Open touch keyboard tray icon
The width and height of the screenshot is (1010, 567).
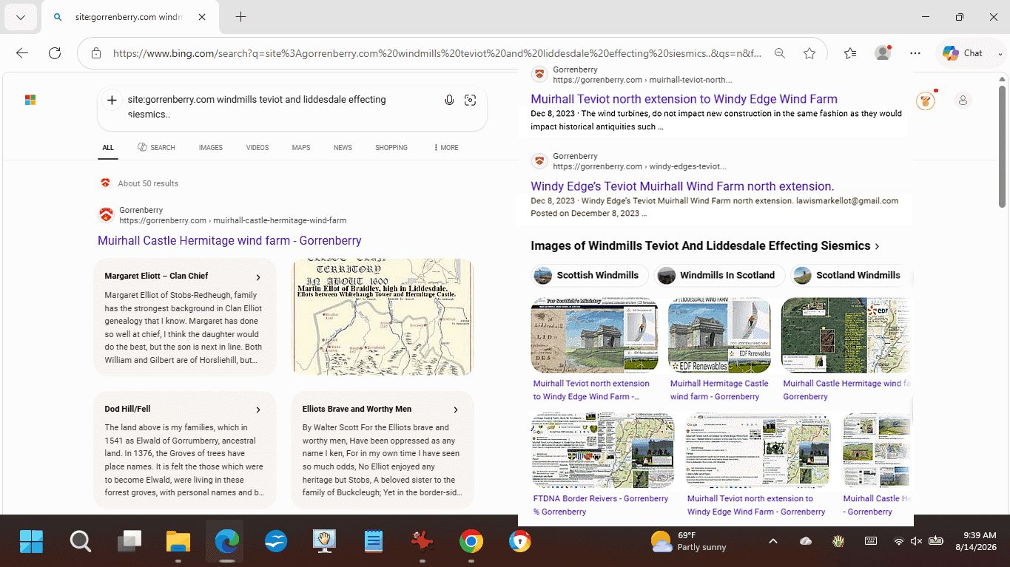(x=871, y=542)
